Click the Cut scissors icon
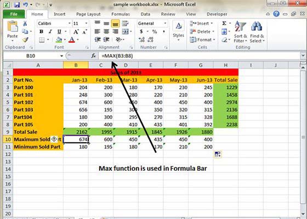Viewport: 307px width, 219px height. [x=25, y=24]
